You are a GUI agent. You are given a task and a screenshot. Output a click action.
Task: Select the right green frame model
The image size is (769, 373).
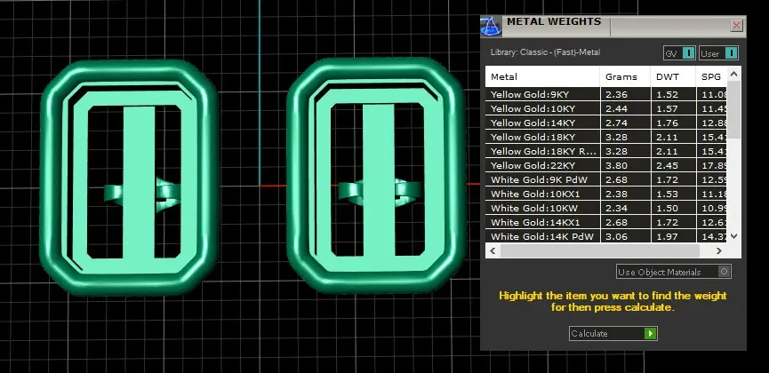(376, 176)
